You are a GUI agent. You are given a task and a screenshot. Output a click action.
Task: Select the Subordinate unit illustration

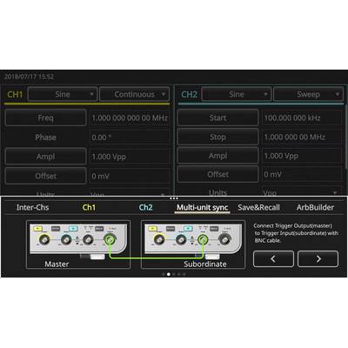tap(193, 244)
